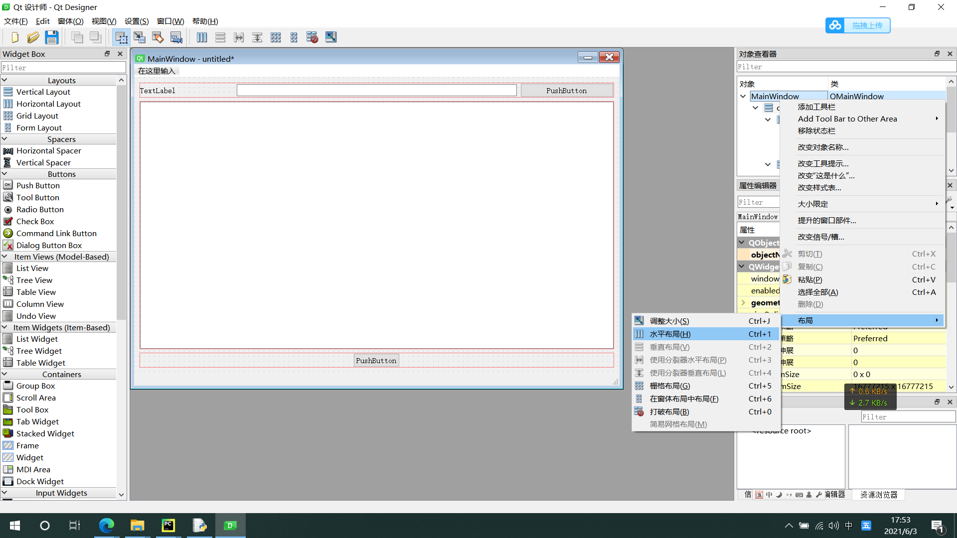This screenshot has width=957, height=538.
Task: Switch to Edit Tab Order mode icon
Action: 176,37
